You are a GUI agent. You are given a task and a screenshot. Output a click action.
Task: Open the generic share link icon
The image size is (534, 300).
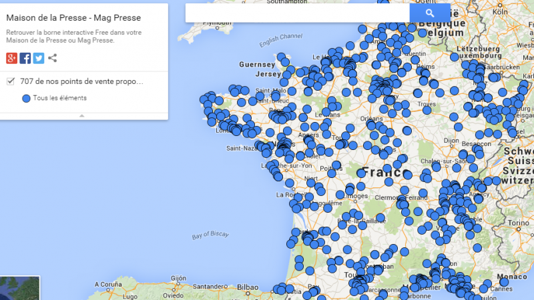click(53, 58)
